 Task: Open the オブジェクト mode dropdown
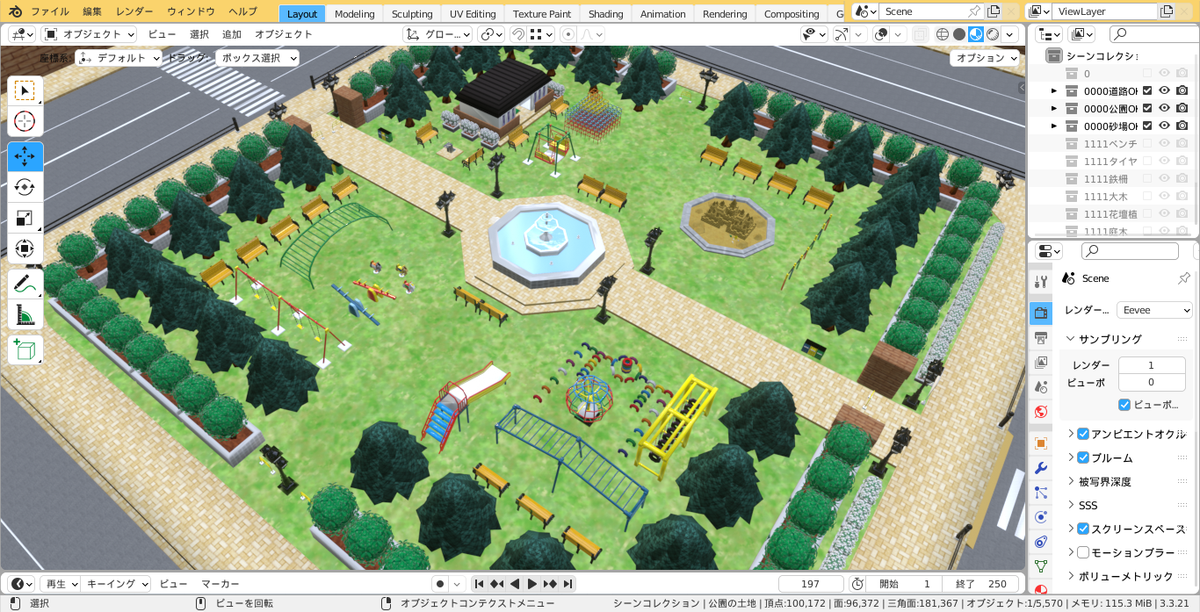(89, 34)
